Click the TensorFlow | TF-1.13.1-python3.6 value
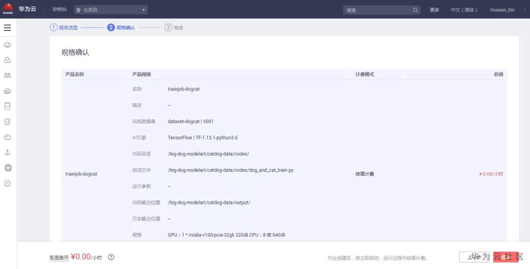Viewport: 530px width, 269px height. 203,138
